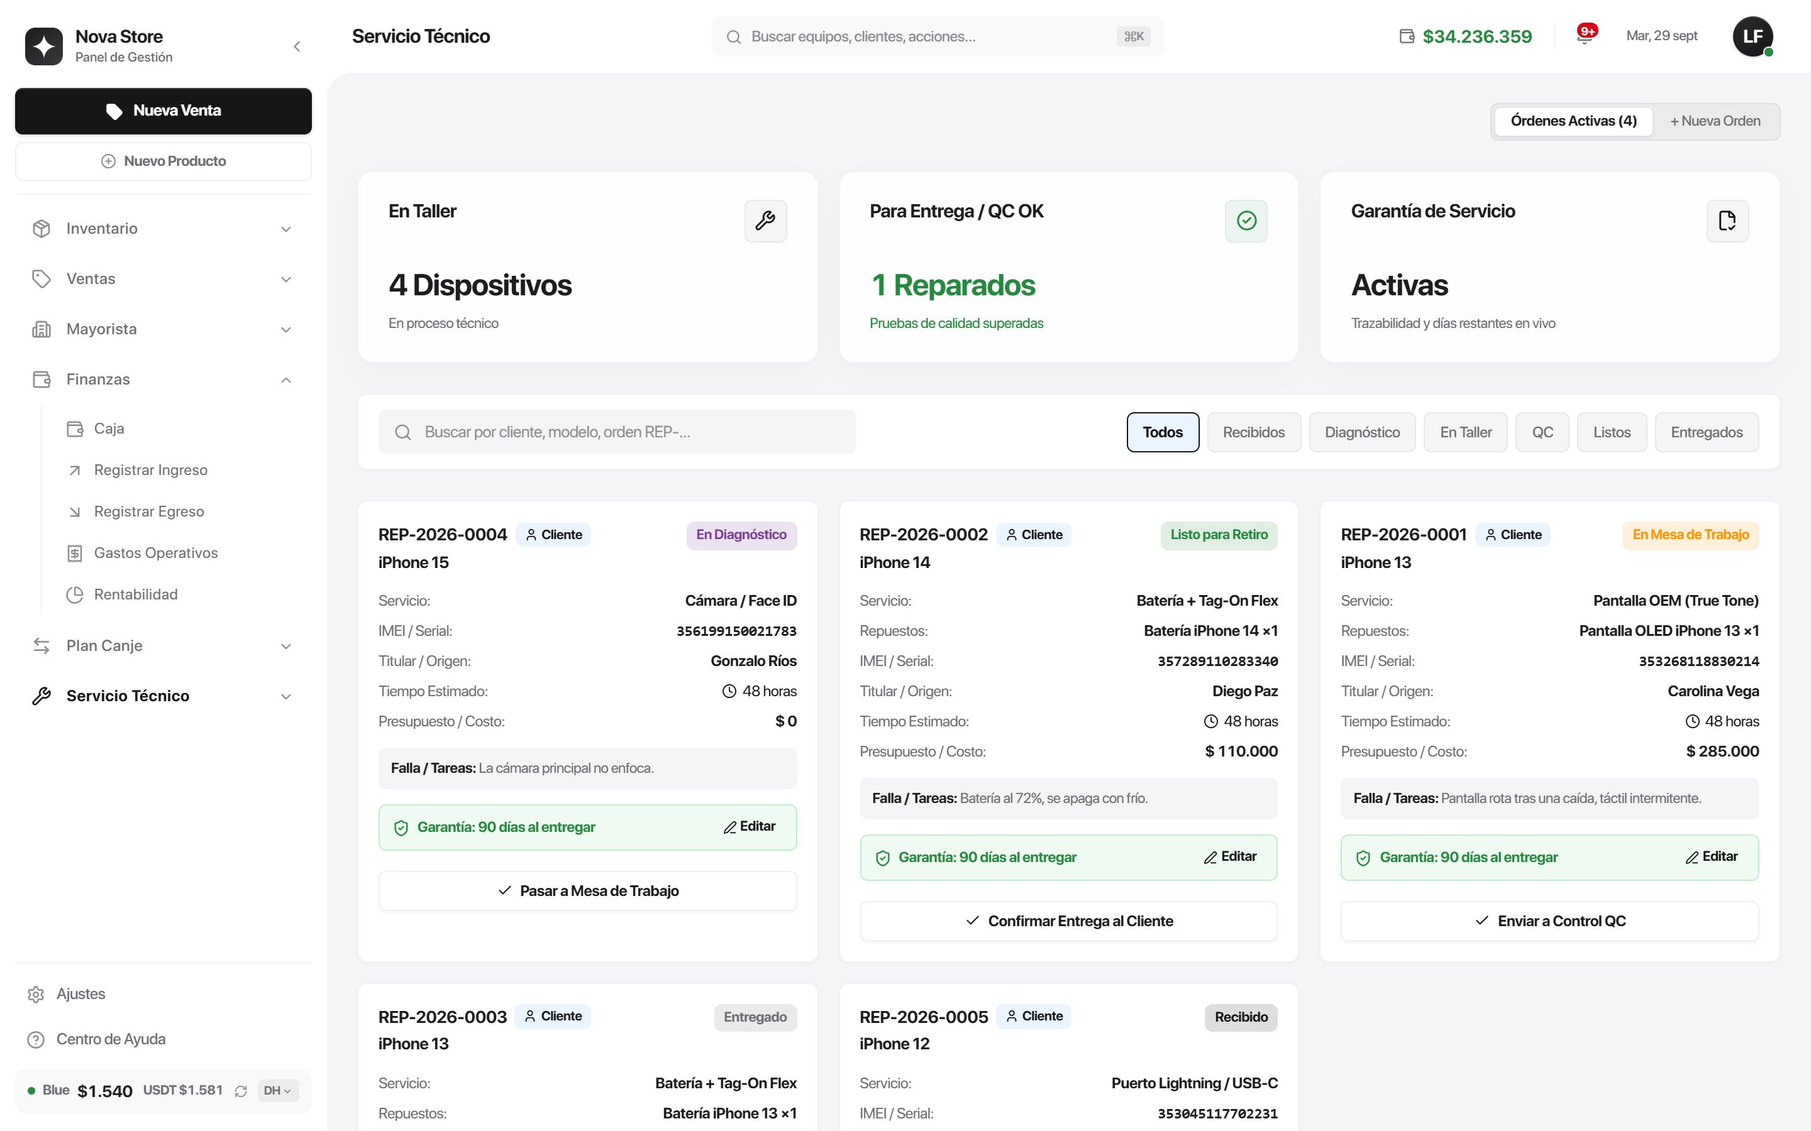This screenshot has height=1131, width=1811.
Task: Expand the Plan Canje section chevron
Action: [286, 647]
